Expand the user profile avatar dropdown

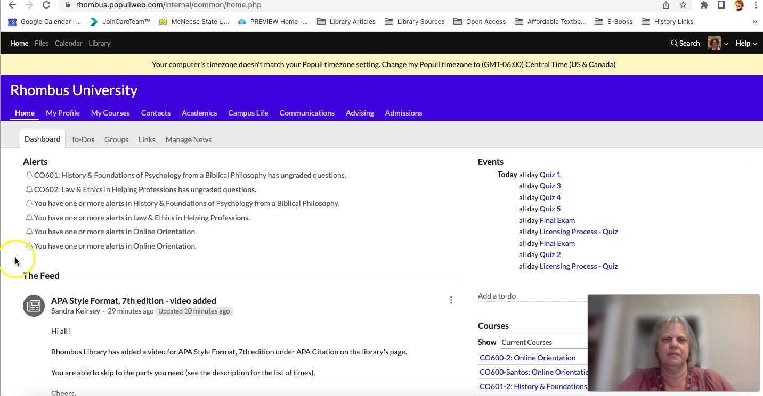[x=718, y=43]
